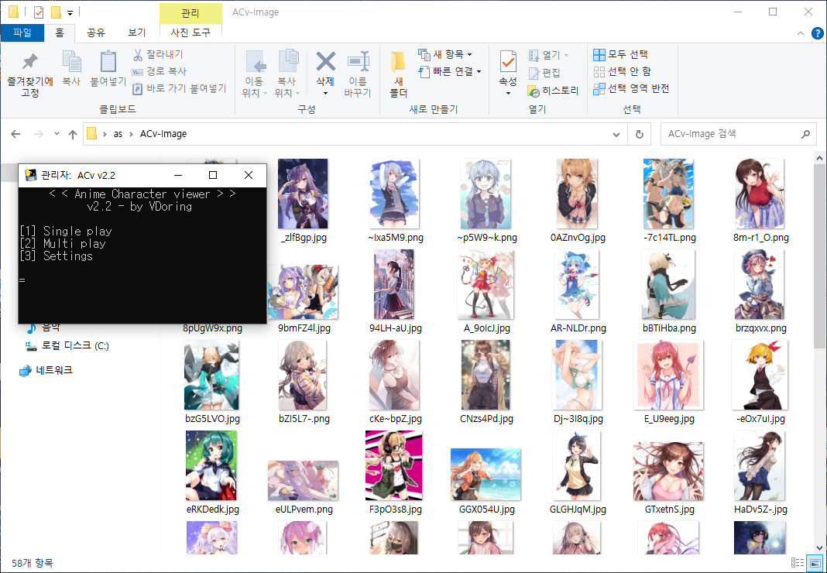Open the File (파일) tab

tap(22, 33)
